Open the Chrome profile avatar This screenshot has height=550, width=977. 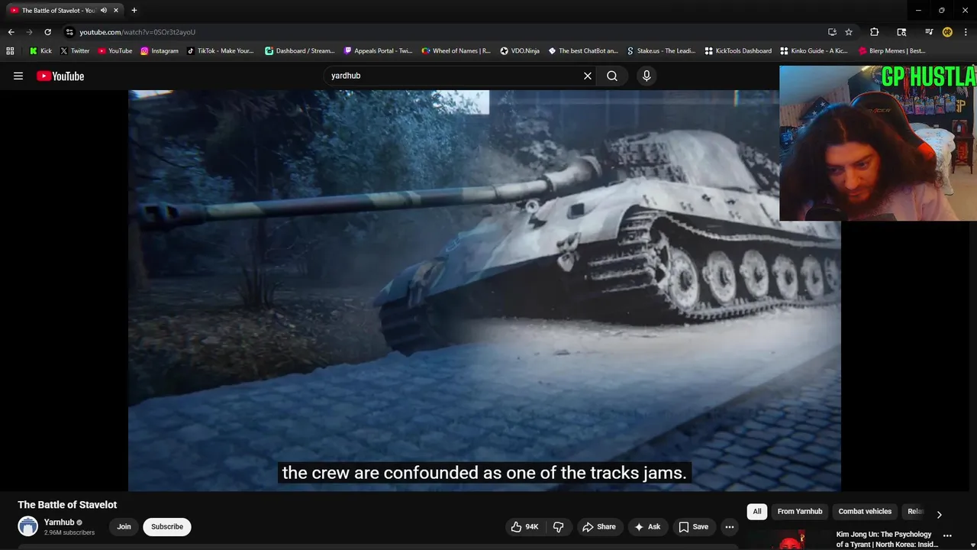click(947, 32)
